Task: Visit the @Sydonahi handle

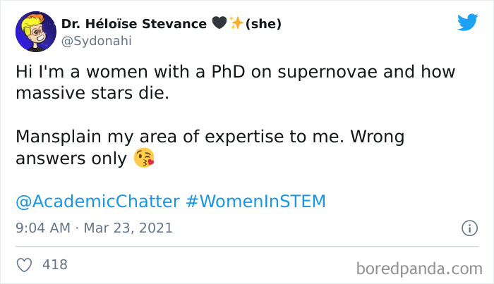Action: [x=96, y=40]
